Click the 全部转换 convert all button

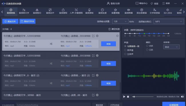click(174, 104)
